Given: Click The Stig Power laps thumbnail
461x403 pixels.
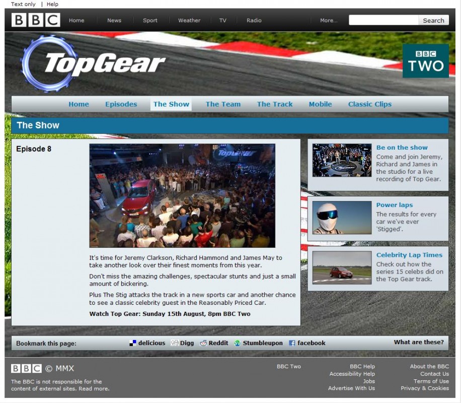Looking at the screenshot, I should [x=342, y=218].
